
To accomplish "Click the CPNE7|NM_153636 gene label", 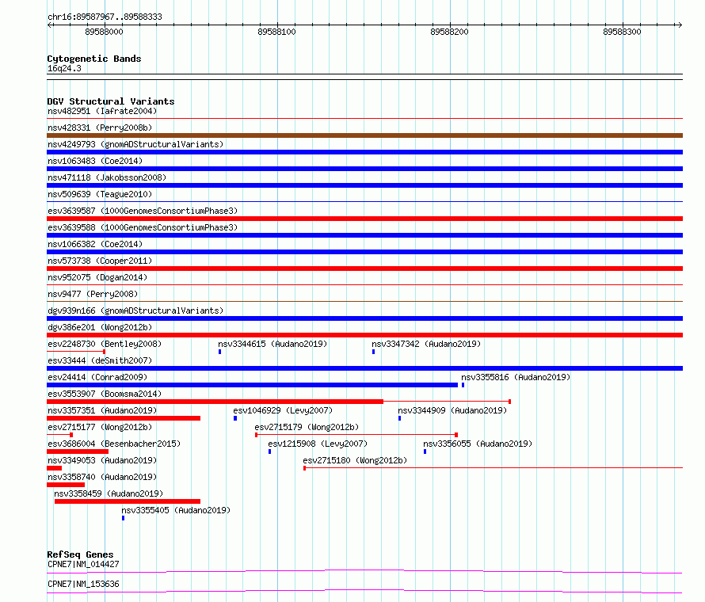I will click(x=83, y=584).
